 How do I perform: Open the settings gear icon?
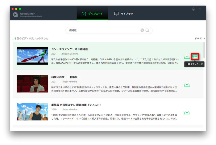click(193, 9)
